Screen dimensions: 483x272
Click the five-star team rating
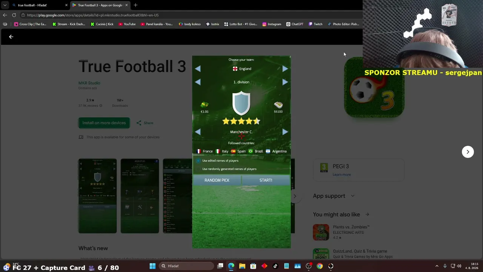pos(241,121)
